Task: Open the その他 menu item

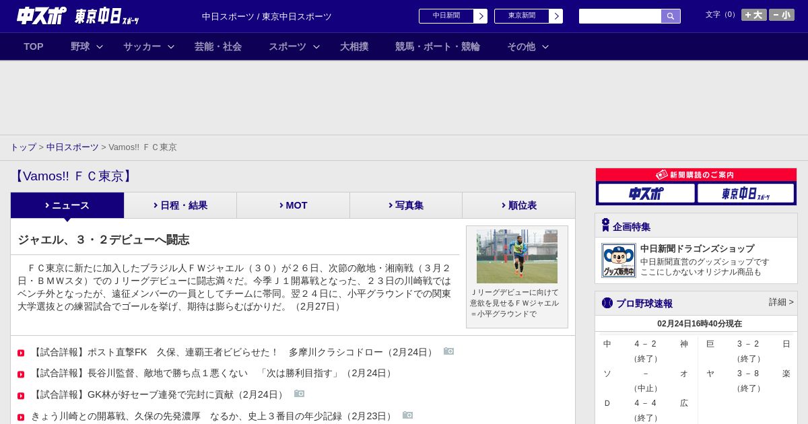Action: [x=521, y=46]
